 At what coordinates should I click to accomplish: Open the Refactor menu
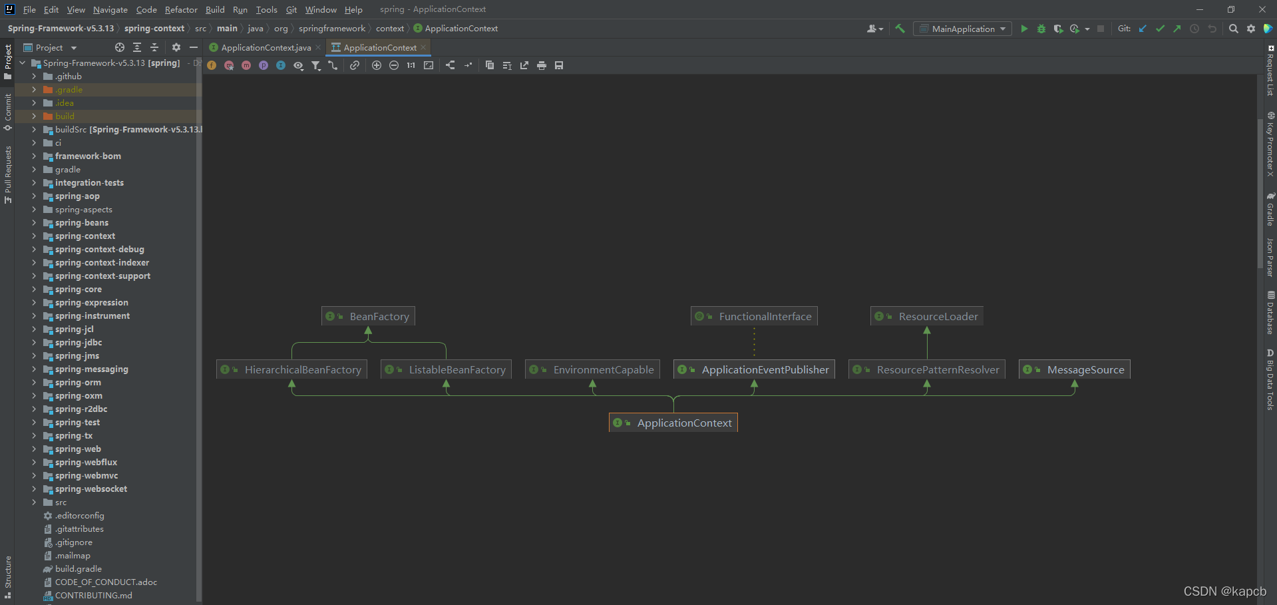pos(181,9)
